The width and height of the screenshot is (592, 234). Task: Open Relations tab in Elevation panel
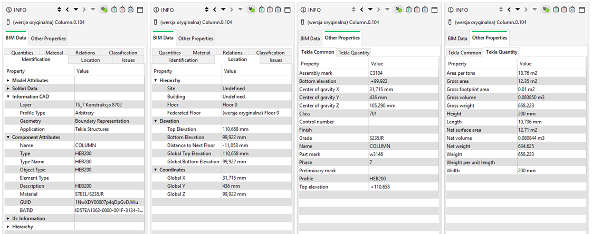click(233, 53)
